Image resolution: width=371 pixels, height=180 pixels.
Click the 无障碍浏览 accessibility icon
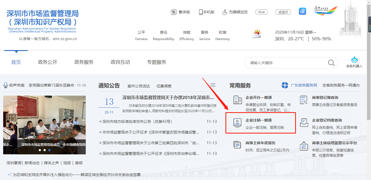[225, 12]
